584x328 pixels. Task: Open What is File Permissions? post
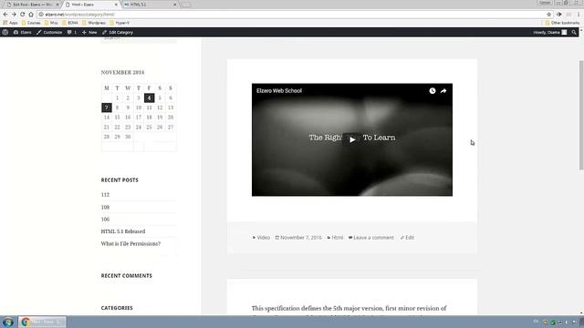click(130, 243)
